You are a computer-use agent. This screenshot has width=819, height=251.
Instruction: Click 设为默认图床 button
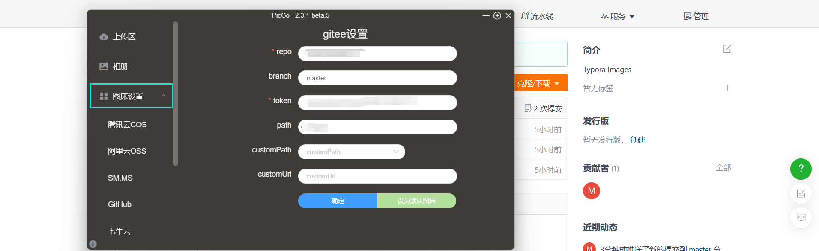point(416,201)
